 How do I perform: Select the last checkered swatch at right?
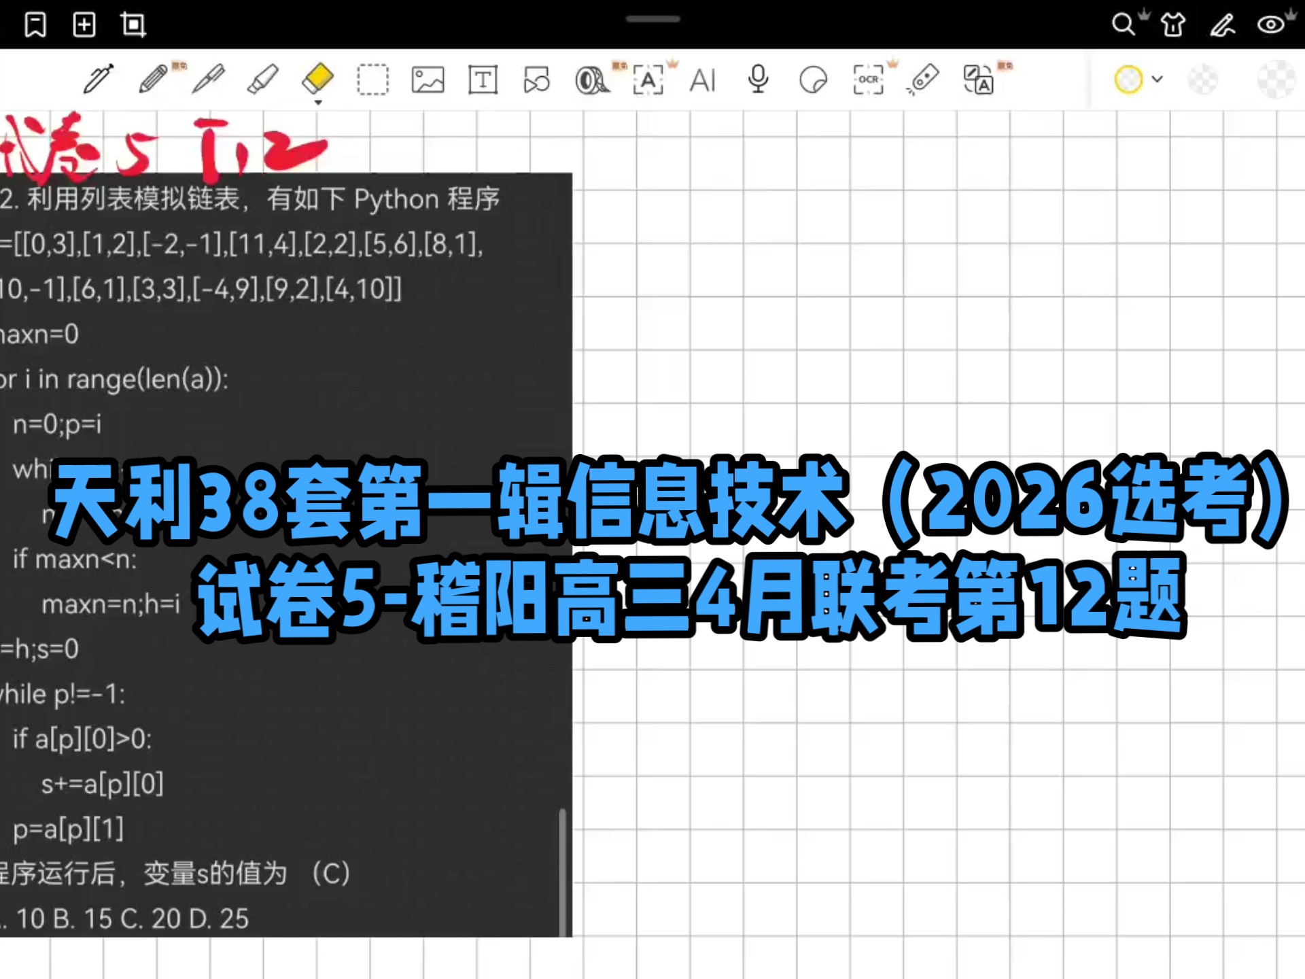(x=1276, y=80)
